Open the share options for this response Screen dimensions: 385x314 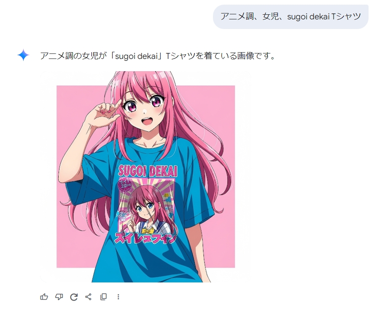89,297
